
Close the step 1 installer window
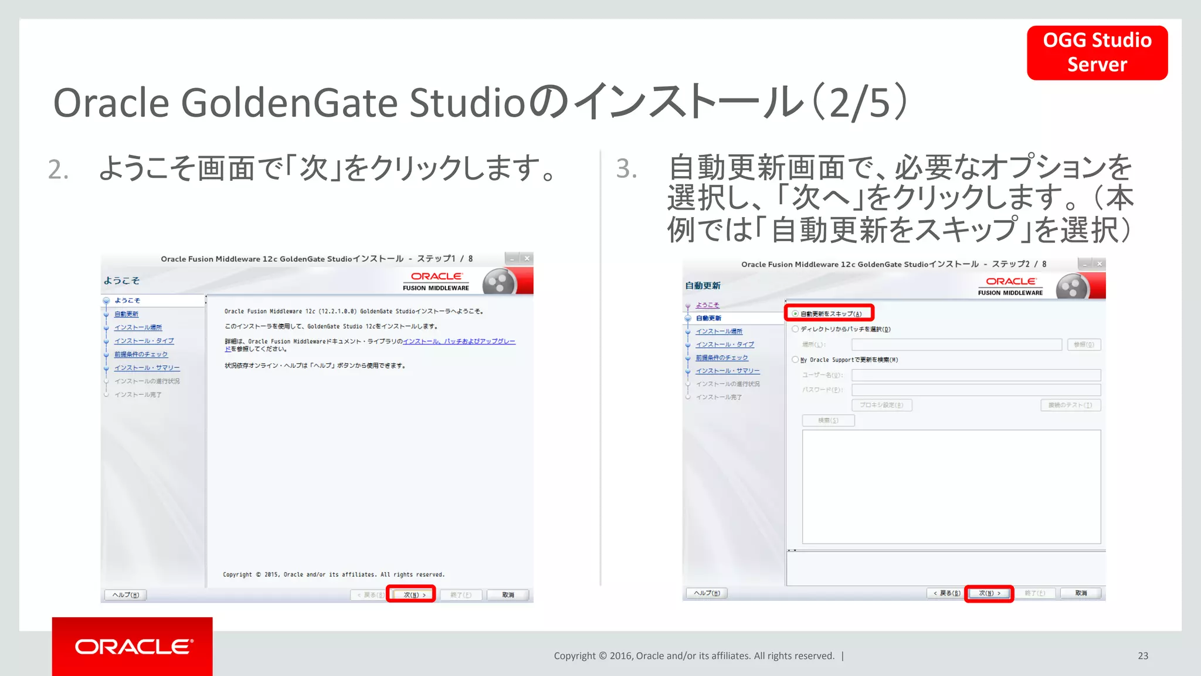point(527,258)
